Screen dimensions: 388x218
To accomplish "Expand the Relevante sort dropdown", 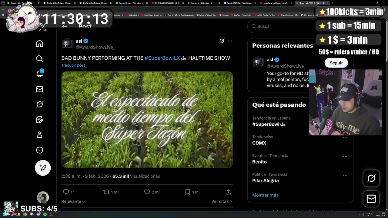I will (x=73, y=201).
